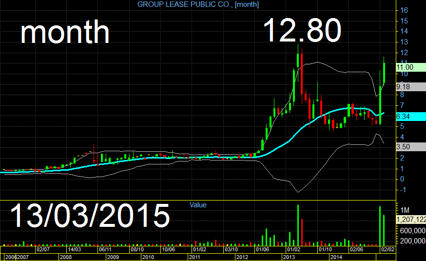The height and width of the screenshot is (261, 426).
Task: Select the 01/06 date marker
Action: (x=262, y=249)
